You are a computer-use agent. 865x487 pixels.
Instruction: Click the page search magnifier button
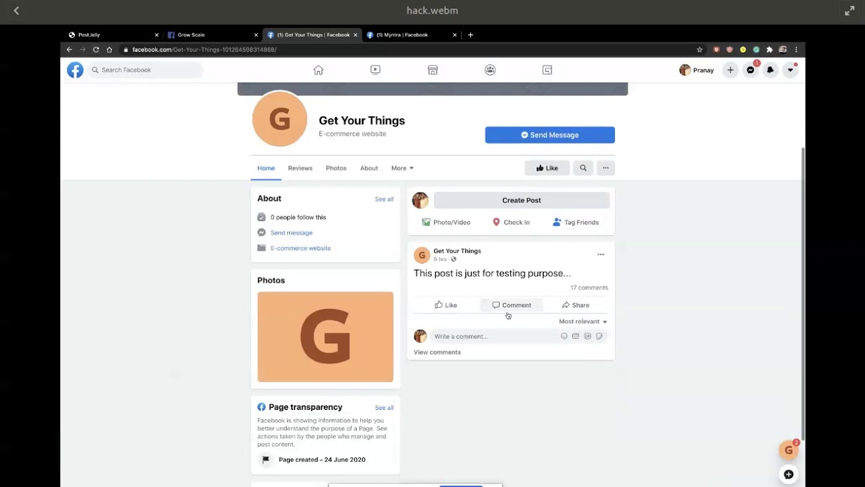[583, 168]
